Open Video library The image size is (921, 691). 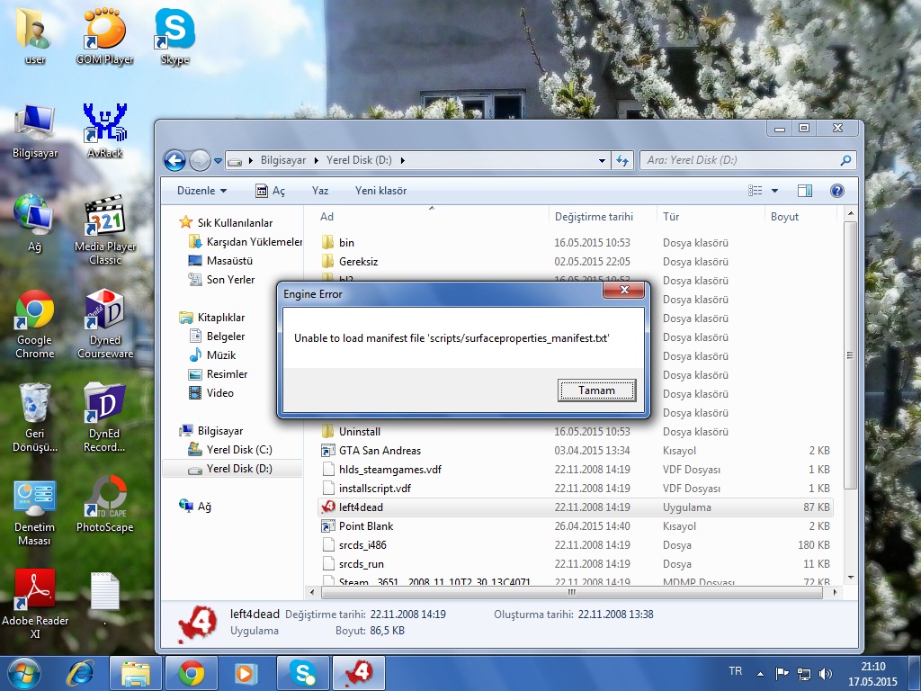click(x=219, y=392)
